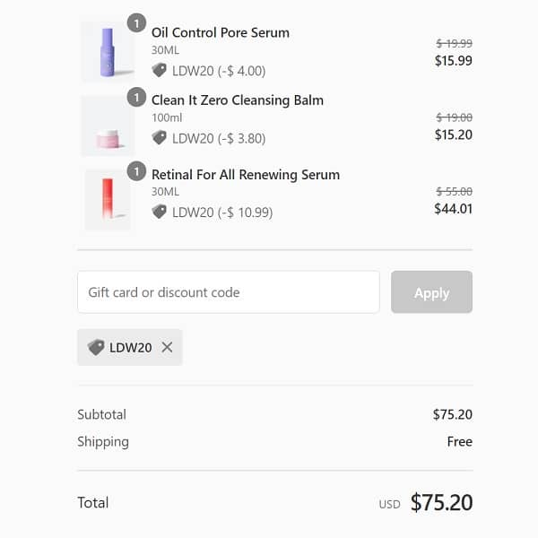Viewport: 538px width, 538px height.
Task: Click the Clean It Zero Cleansing Balm thumbnail
Action: (x=108, y=126)
